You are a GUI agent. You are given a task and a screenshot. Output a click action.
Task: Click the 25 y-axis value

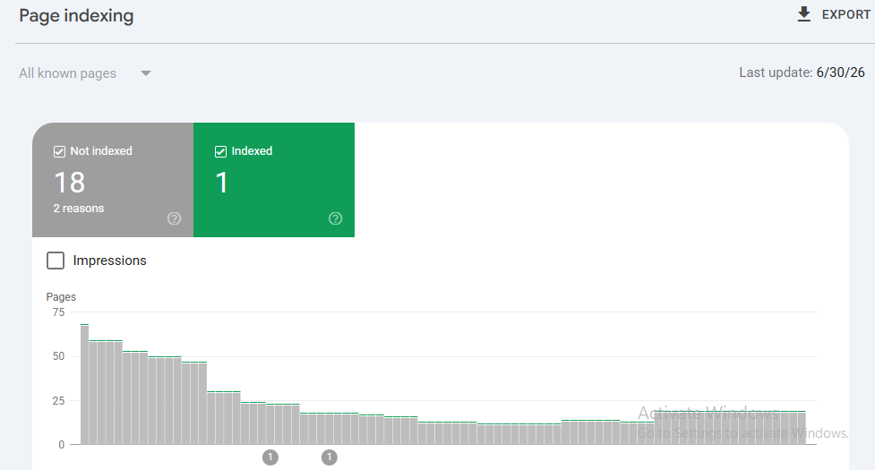(x=58, y=401)
